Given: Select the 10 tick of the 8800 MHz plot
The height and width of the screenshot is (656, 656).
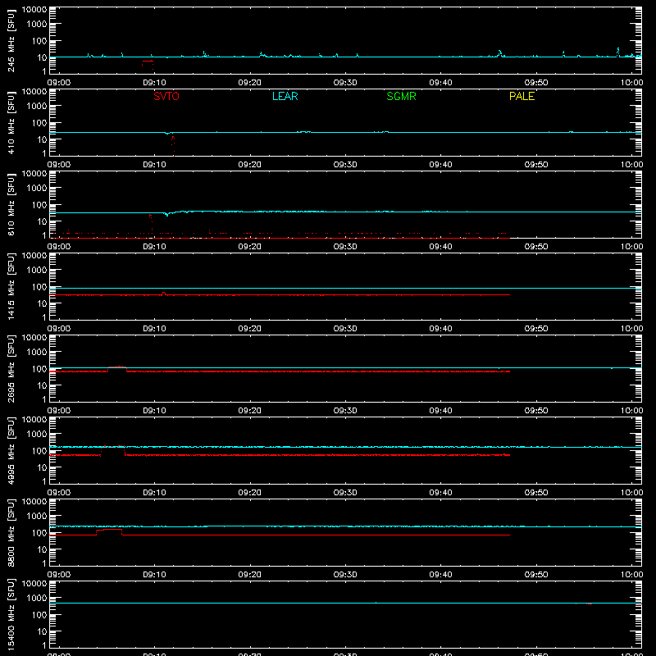Looking at the screenshot, I should click(x=42, y=549).
